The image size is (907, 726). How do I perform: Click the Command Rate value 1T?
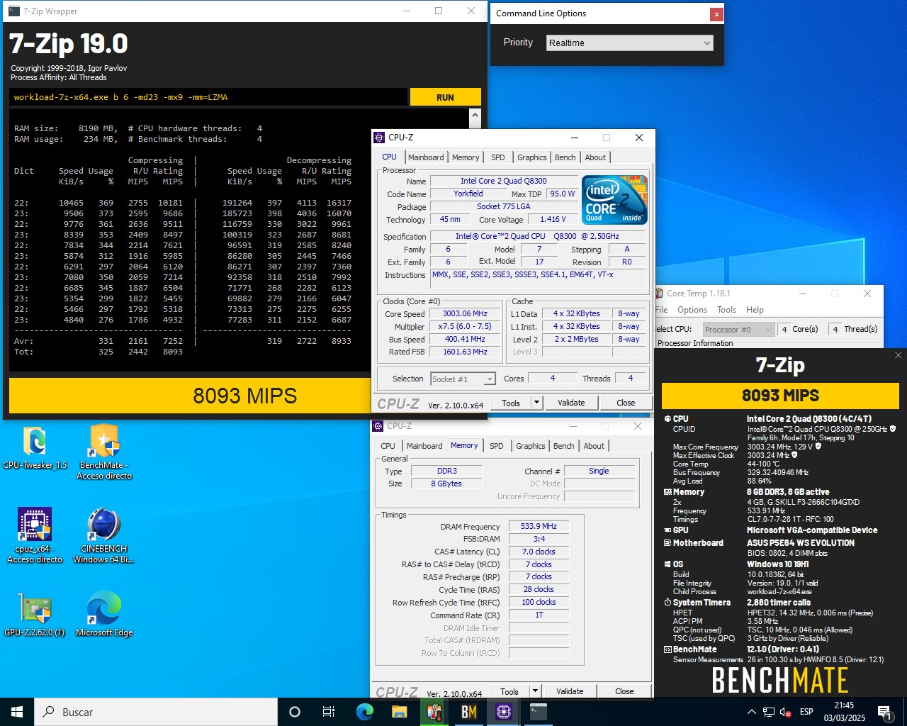coord(539,615)
